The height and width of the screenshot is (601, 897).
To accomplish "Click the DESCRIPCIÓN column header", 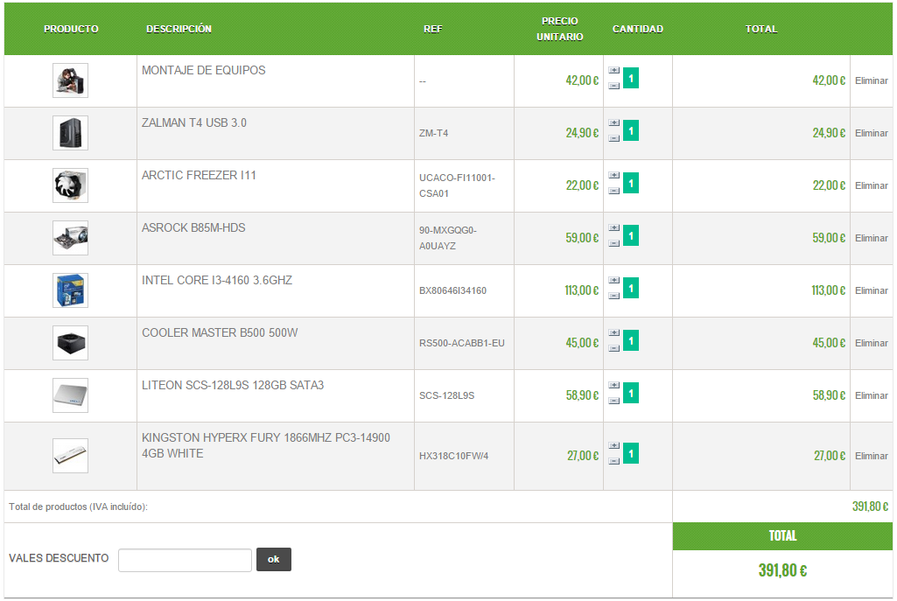I will (179, 29).
